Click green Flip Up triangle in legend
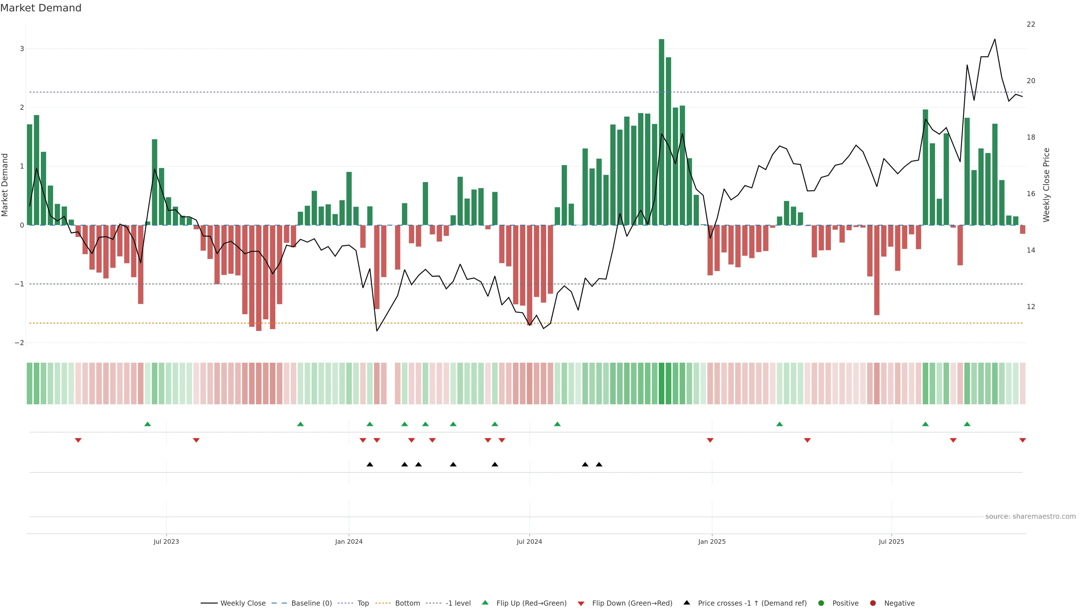The height and width of the screenshot is (613, 1090). (x=485, y=603)
